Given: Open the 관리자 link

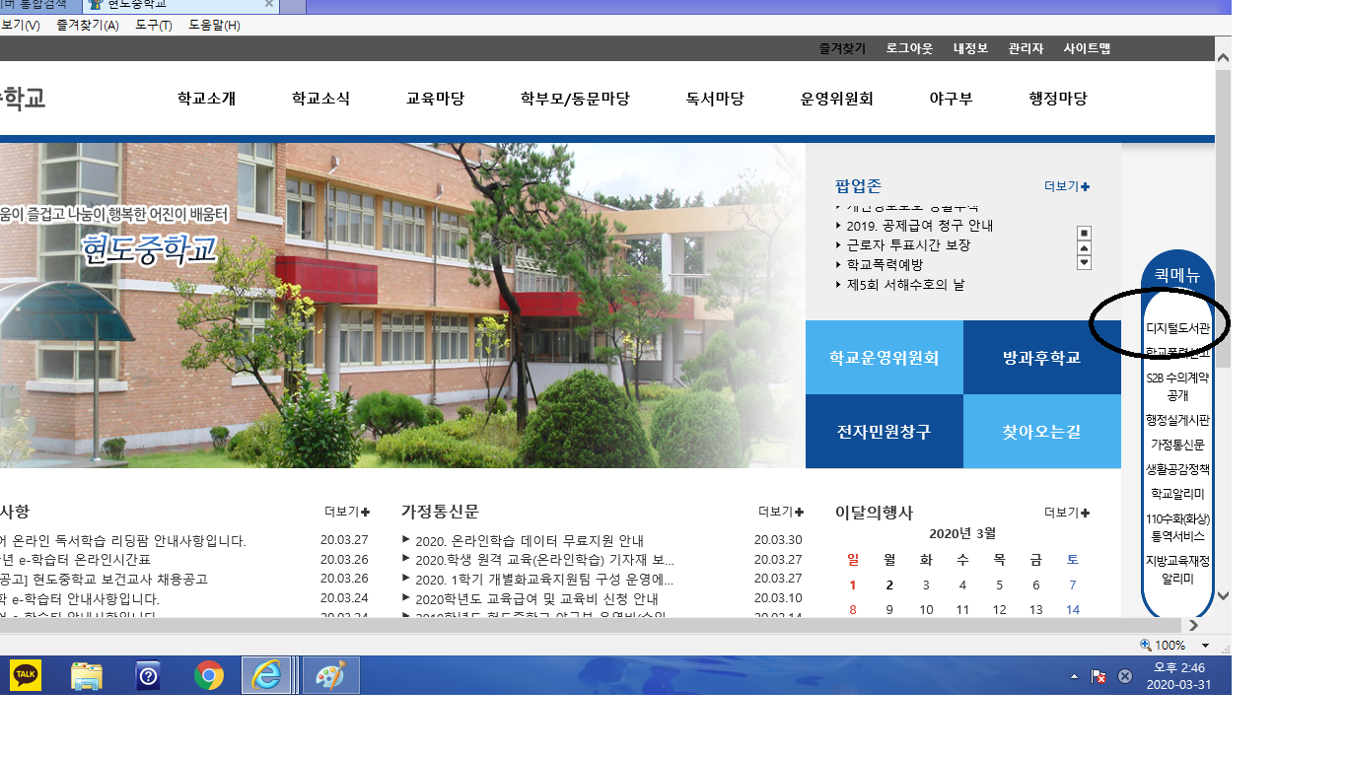Looking at the screenshot, I should point(1026,48).
